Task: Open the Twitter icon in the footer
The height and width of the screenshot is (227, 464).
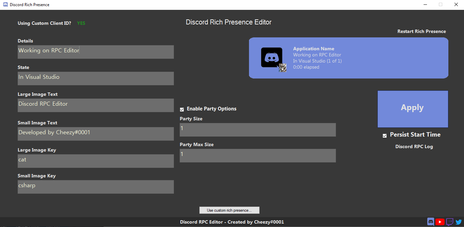Action: pos(458,222)
